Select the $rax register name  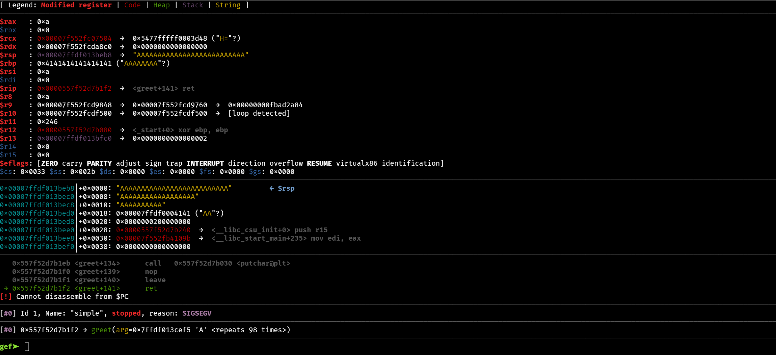tap(9, 21)
